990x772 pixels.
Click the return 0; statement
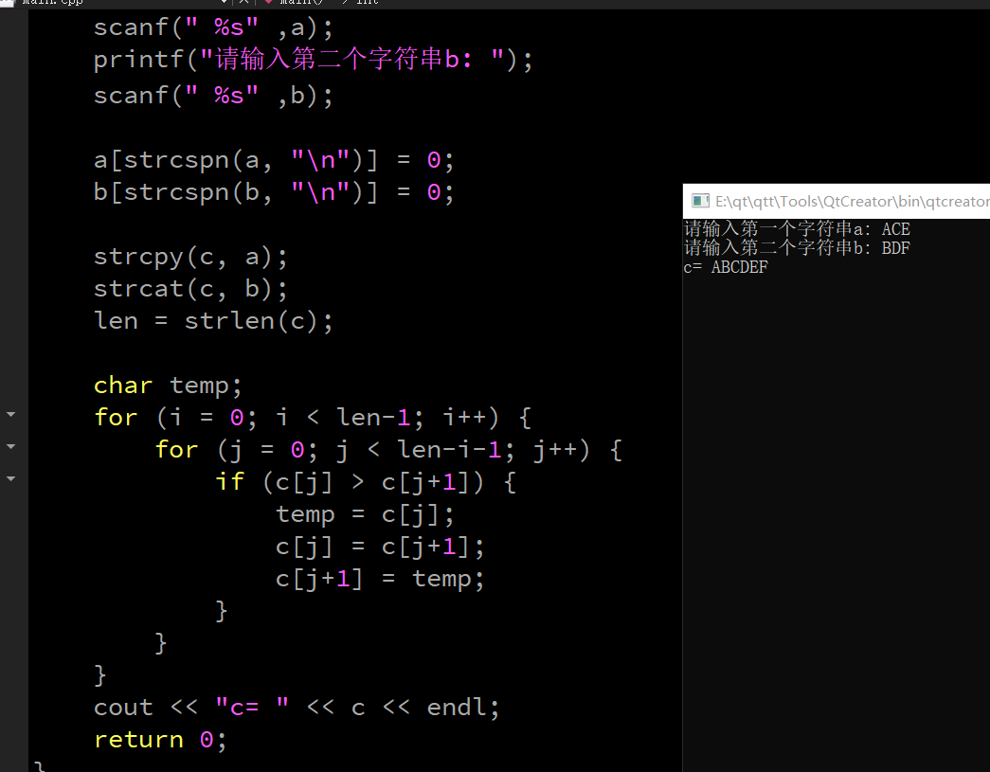pyautogui.click(x=160, y=740)
